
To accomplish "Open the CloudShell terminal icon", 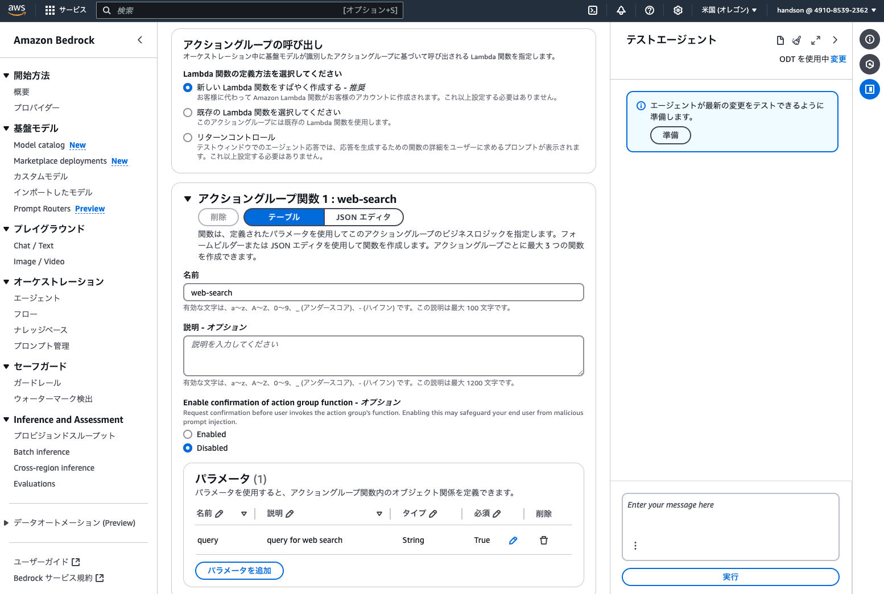I will pos(593,10).
